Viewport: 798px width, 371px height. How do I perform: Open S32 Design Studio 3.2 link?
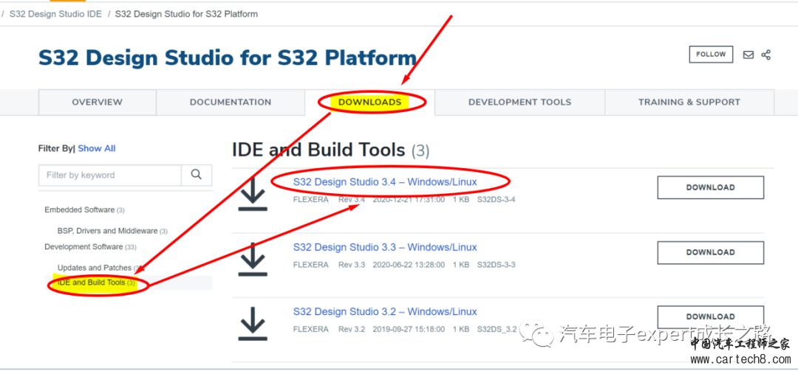(385, 311)
